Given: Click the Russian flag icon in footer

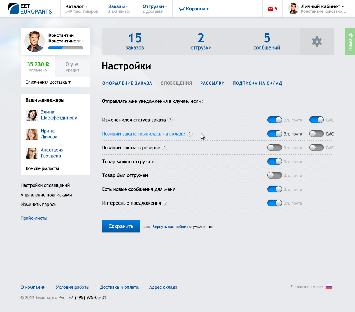Looking at the screenshot, I should [329, 287].
